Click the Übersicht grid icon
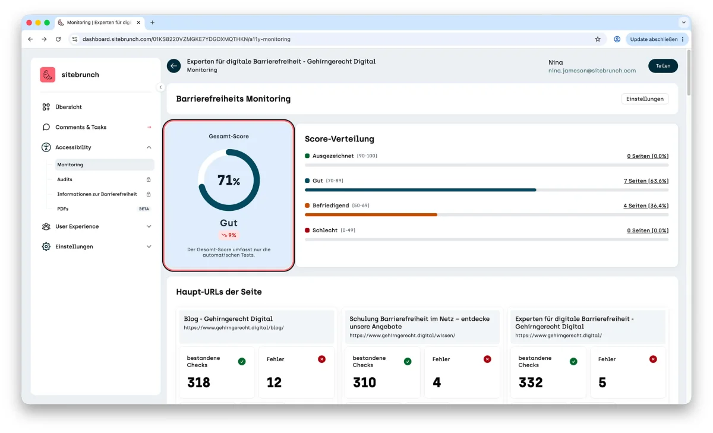The width and height of the screenshot is (713, 433). tap(46, 107)
